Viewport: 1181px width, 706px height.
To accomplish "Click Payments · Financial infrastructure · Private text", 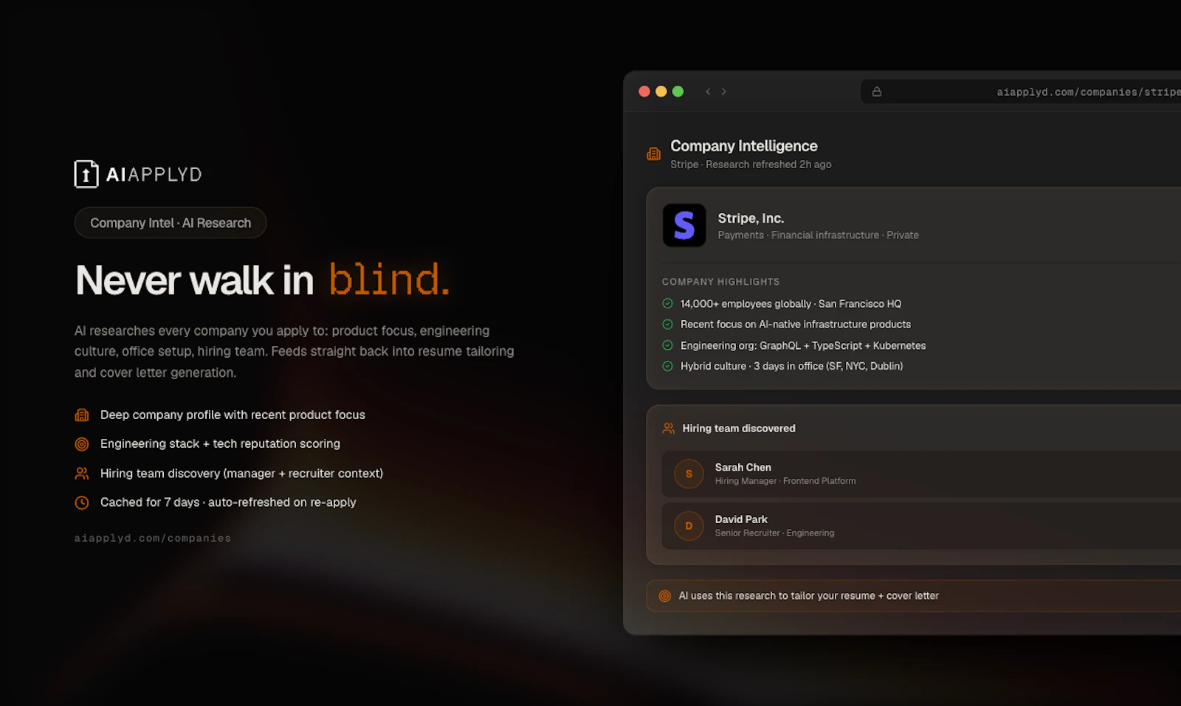I will 819,235.
